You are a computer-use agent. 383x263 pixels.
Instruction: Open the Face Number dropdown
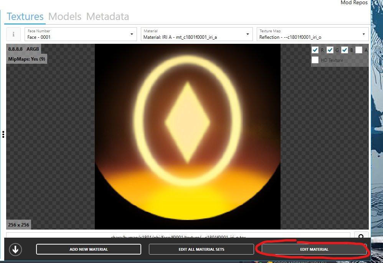pyautogui.click(x=81, y=34)
